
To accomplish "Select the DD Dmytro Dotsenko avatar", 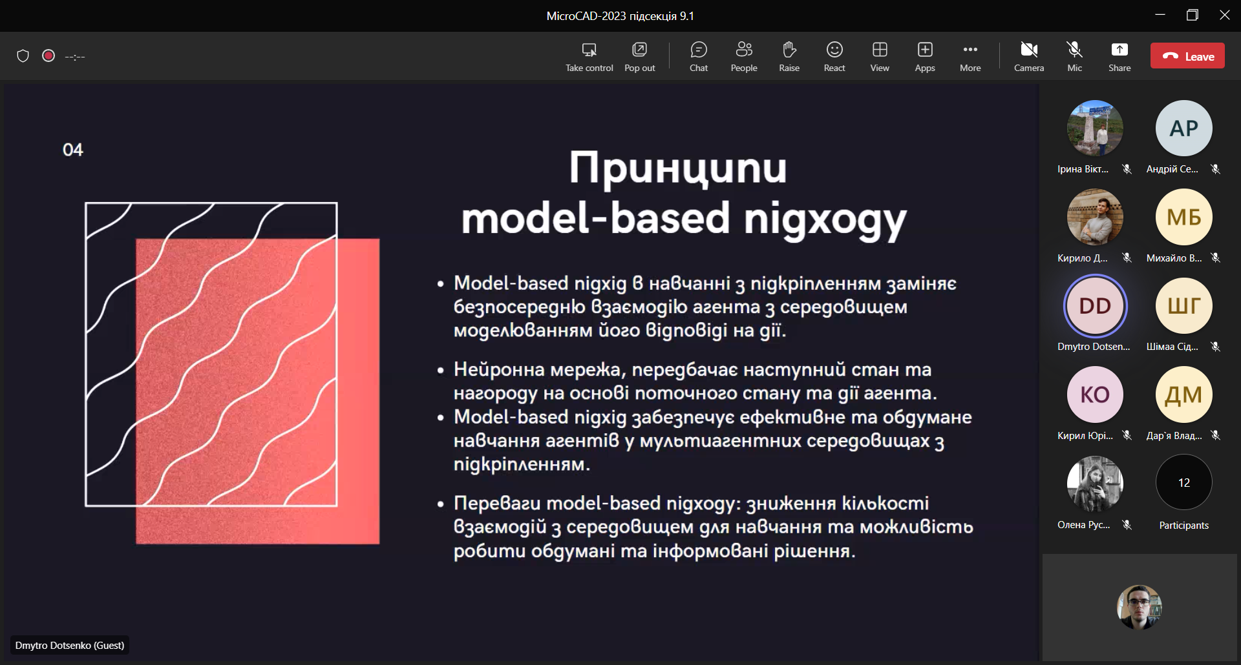I will pyautogui.click(x=1094, y=306).
